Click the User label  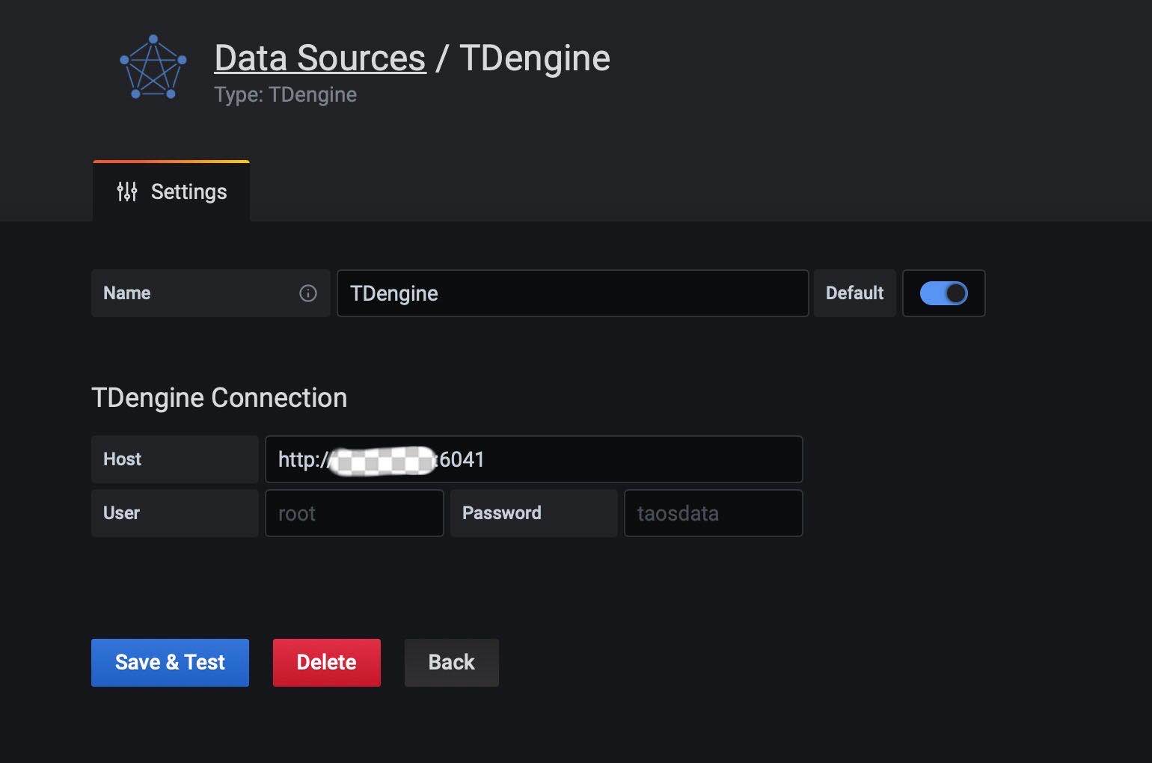pyautogui.click(x=122, y=513)
